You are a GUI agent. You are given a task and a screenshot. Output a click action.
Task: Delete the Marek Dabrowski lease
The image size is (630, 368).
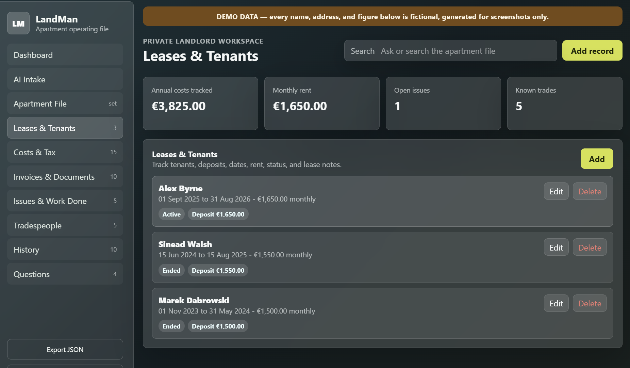click(x=590, y=303)
